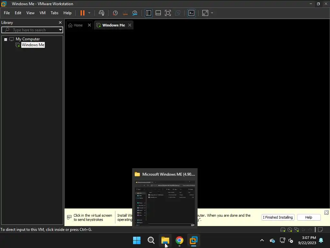Toggle the console view button
This screenshot has width=330, height=248.
(191, 13)
